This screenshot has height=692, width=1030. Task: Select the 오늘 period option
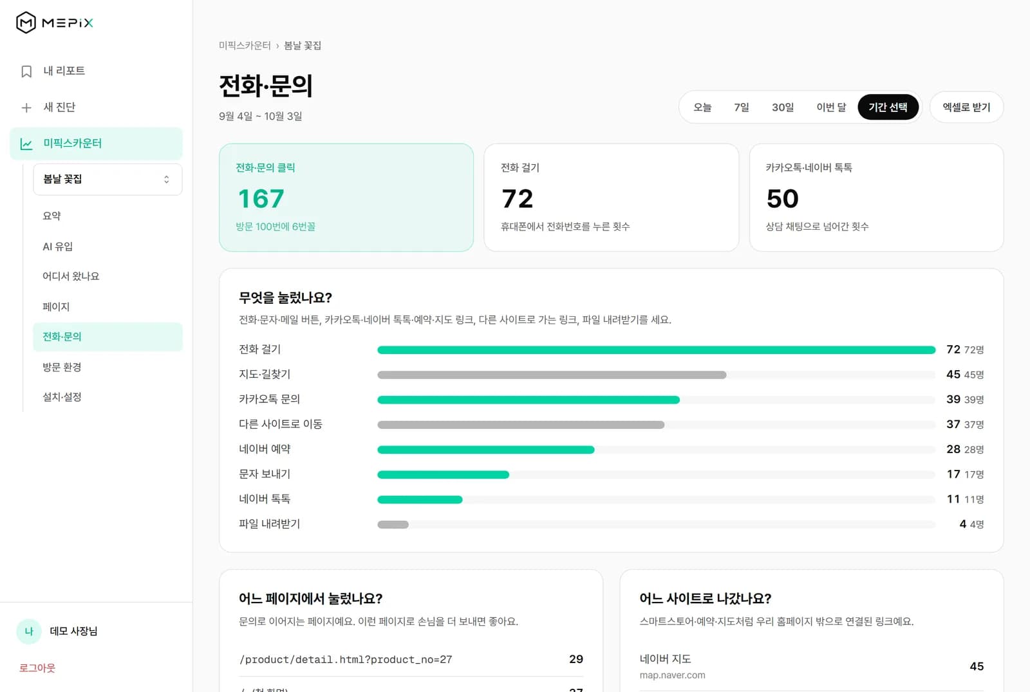coord(702,107)
